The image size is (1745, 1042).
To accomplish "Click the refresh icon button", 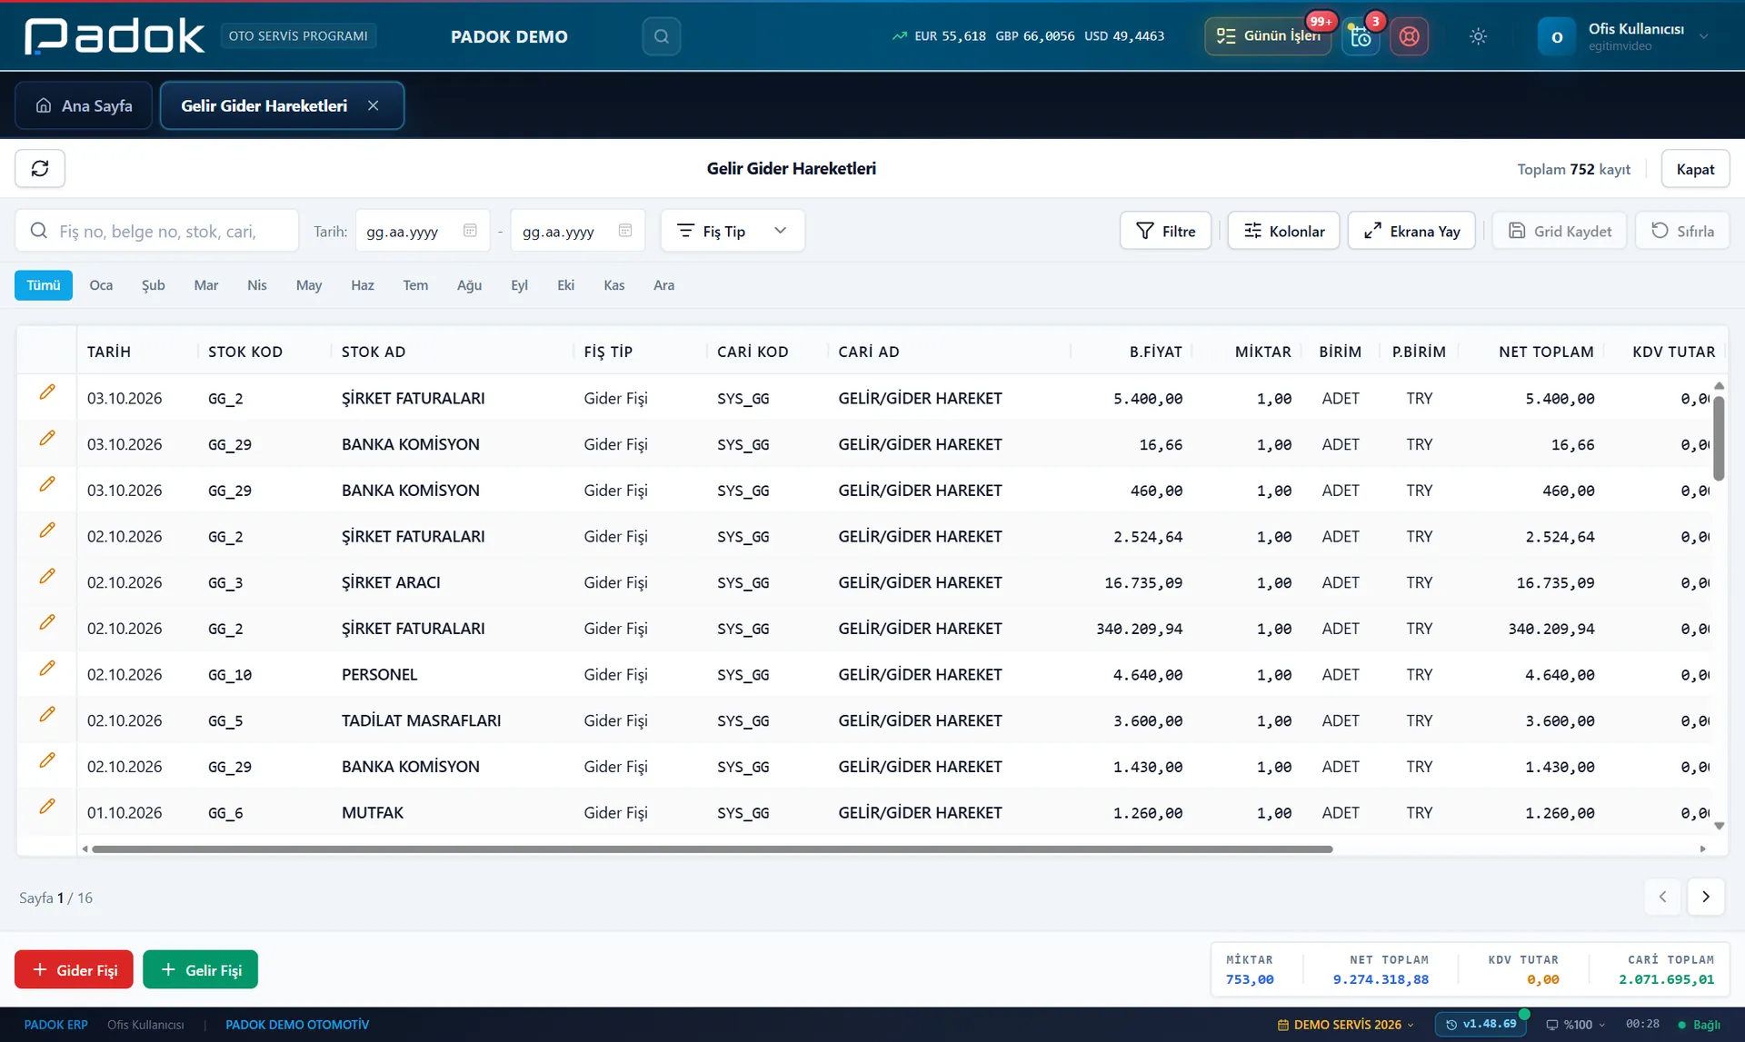I will [40, 169].
